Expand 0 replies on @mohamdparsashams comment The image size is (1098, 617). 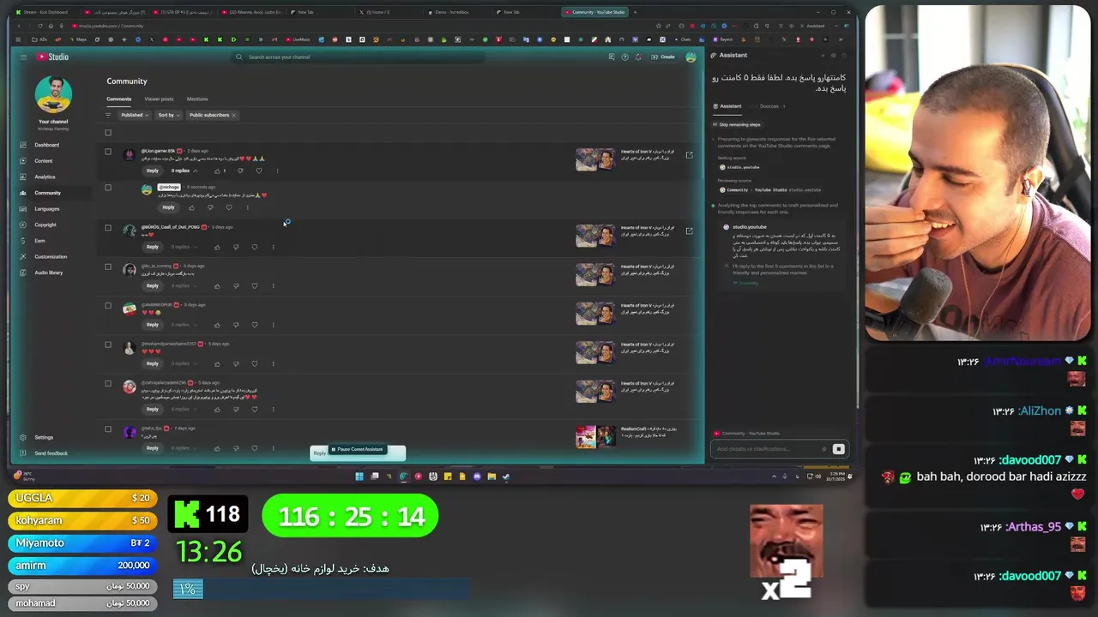click(x=184, y=363)
